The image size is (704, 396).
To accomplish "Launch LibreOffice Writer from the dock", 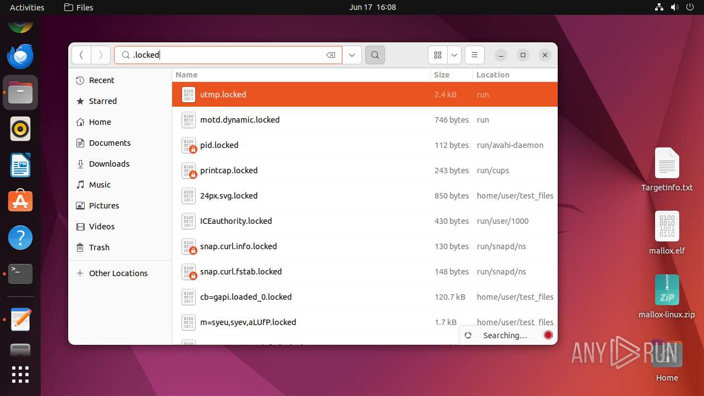I will 20,165.
